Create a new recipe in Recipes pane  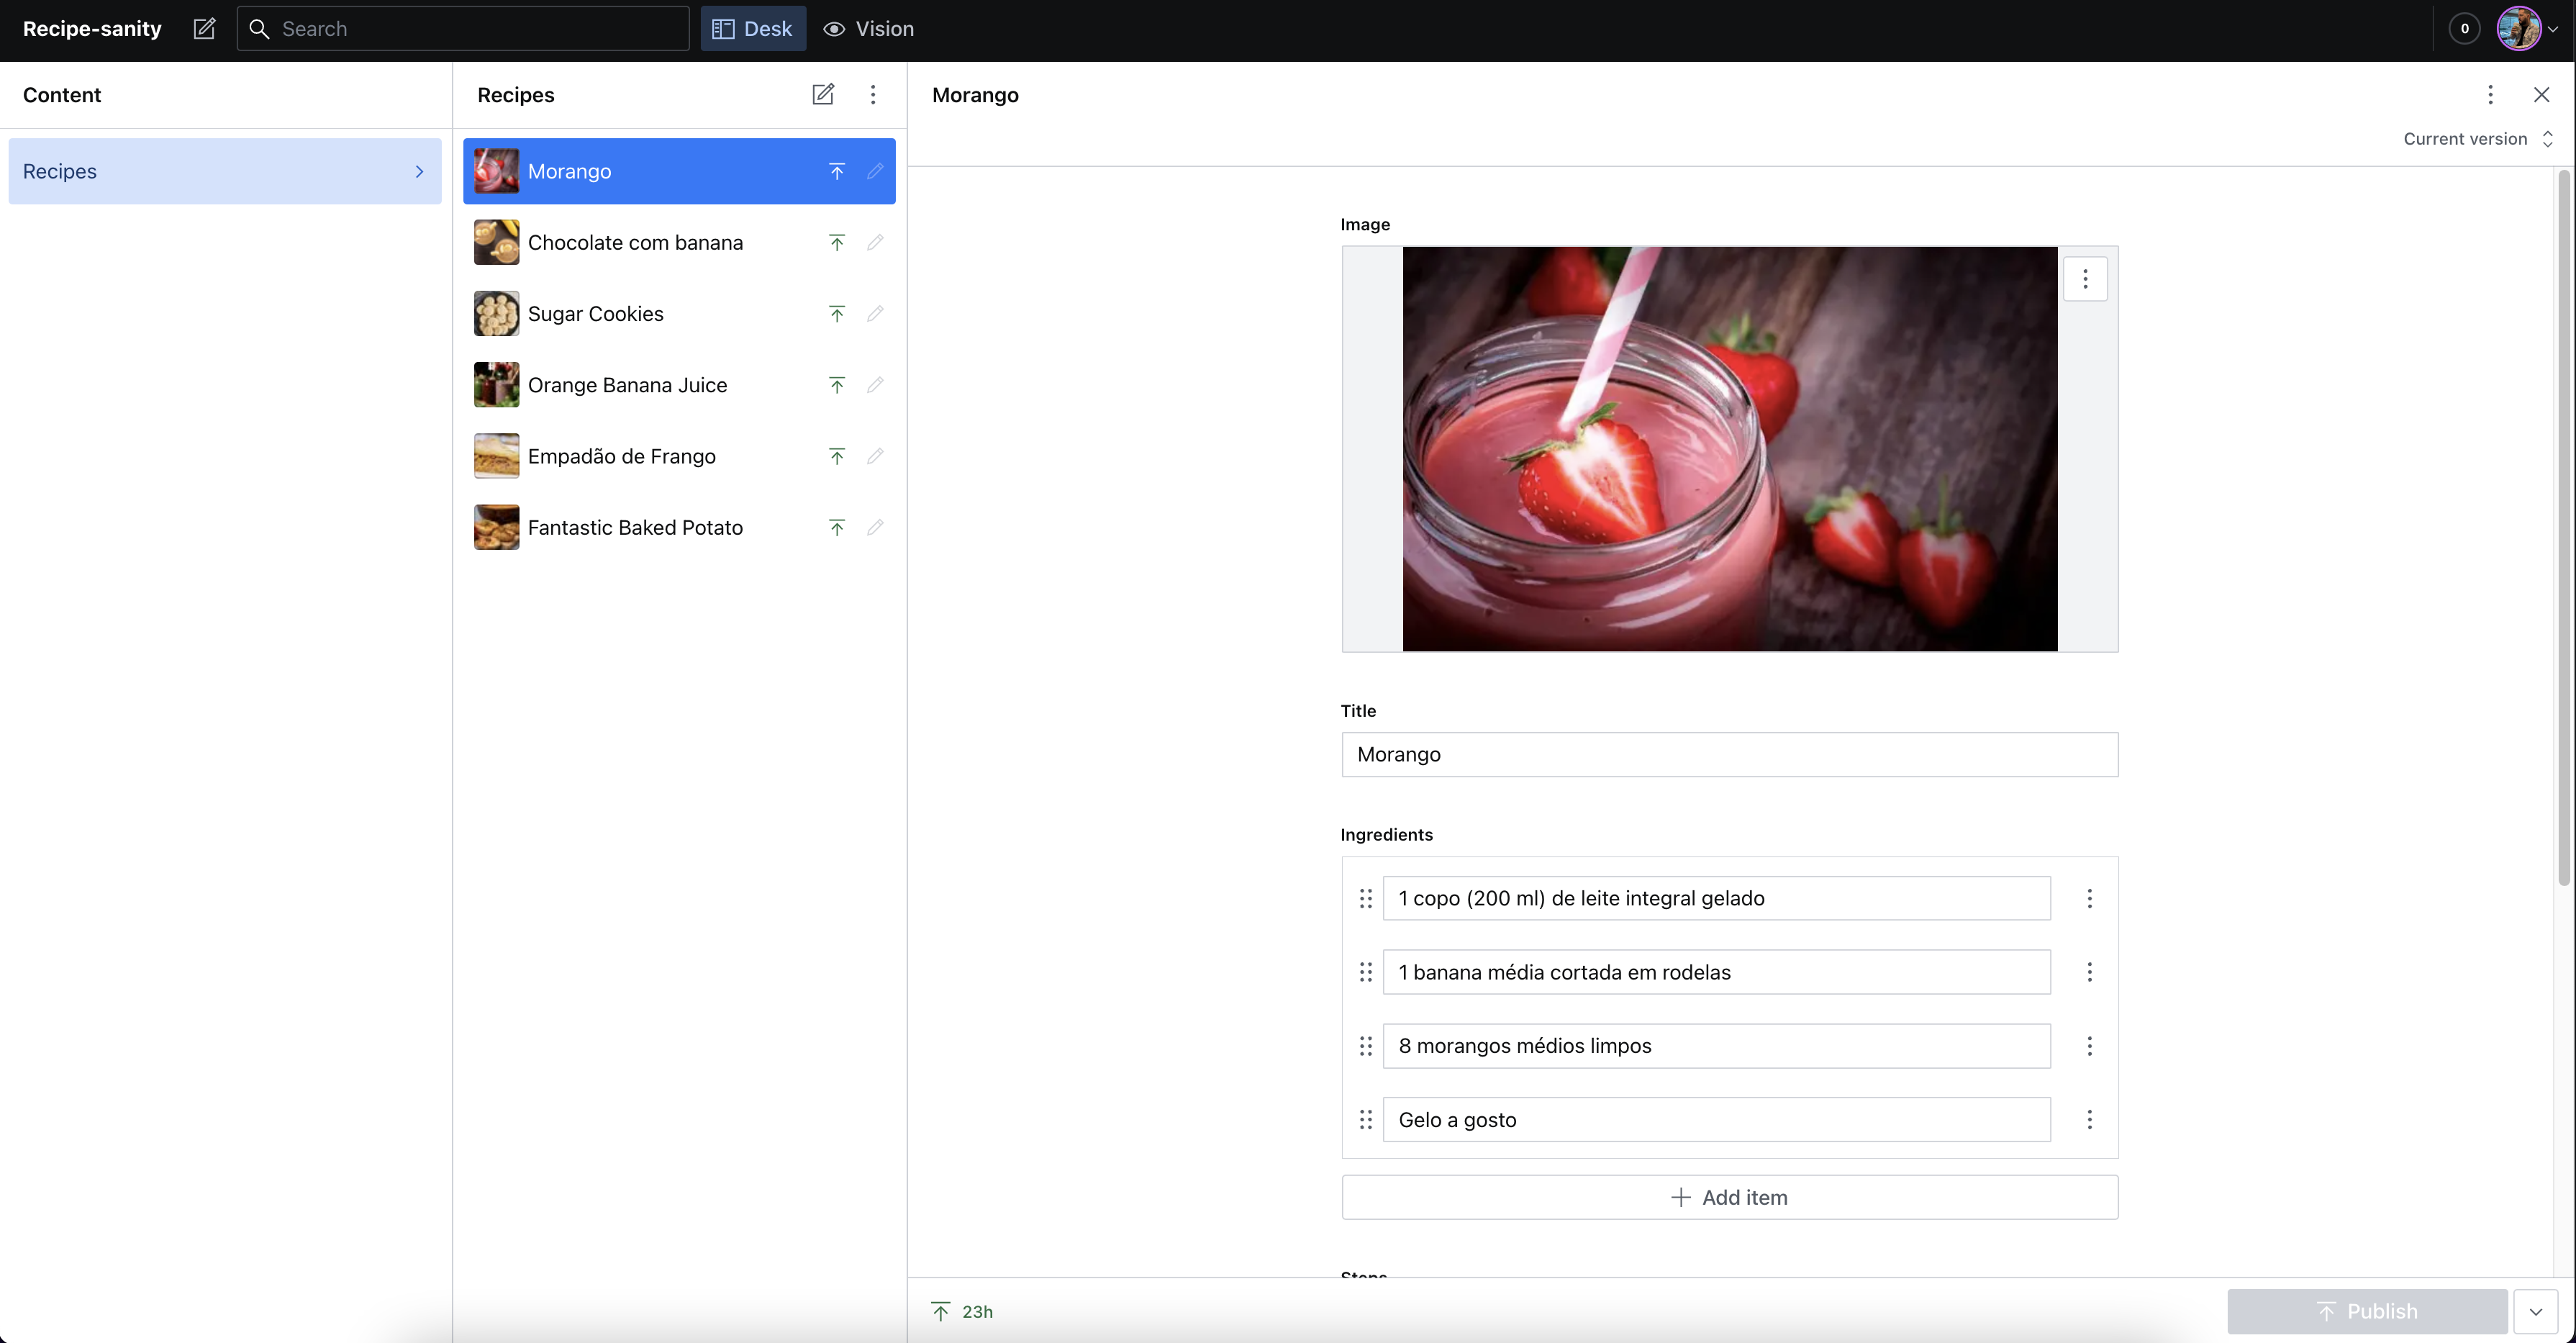[x=822, y=94]
